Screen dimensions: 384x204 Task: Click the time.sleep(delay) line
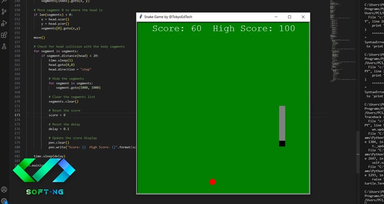click(50, 156)
